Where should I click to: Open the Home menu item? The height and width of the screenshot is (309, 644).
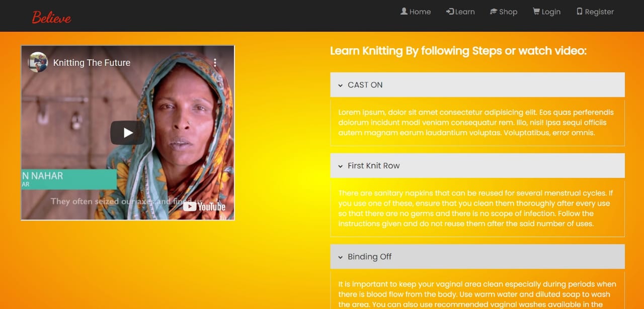click(x=416, y=12)
